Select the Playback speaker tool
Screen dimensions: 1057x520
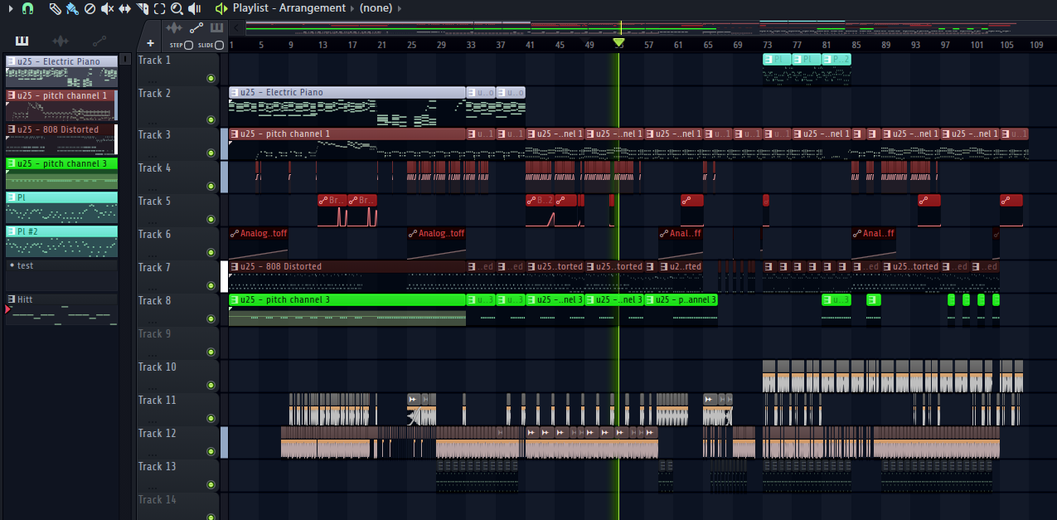coord(195,8)
